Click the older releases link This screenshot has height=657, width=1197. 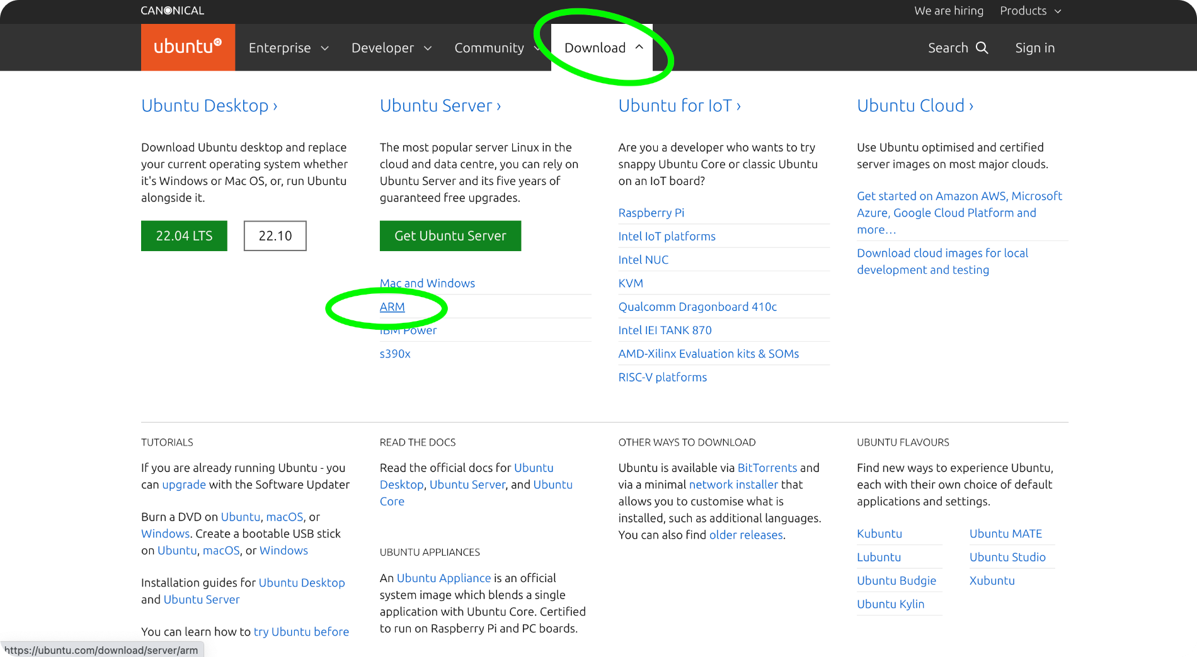[x=746, y=535]
